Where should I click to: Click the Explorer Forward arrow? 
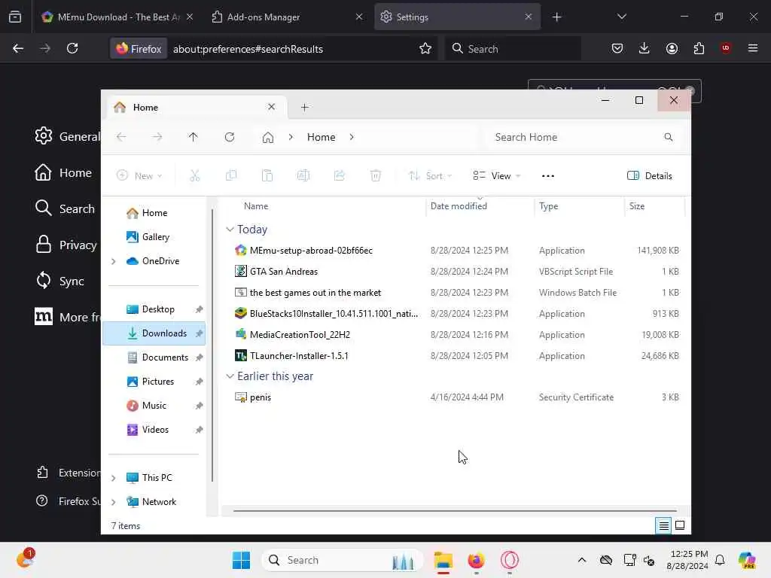coord(157,137)
